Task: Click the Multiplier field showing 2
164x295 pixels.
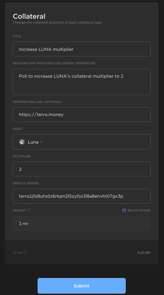Action: pos(82,169)
